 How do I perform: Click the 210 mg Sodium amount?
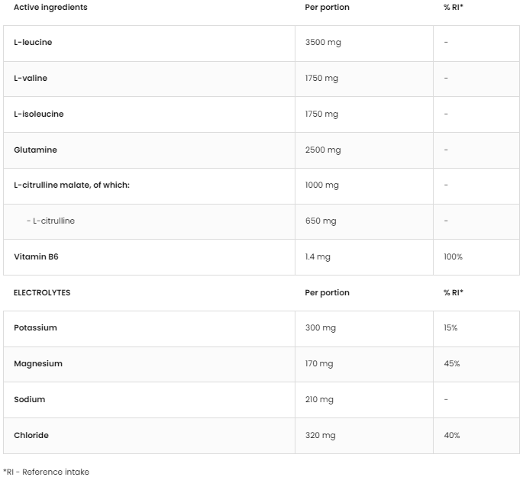(319, 400)
